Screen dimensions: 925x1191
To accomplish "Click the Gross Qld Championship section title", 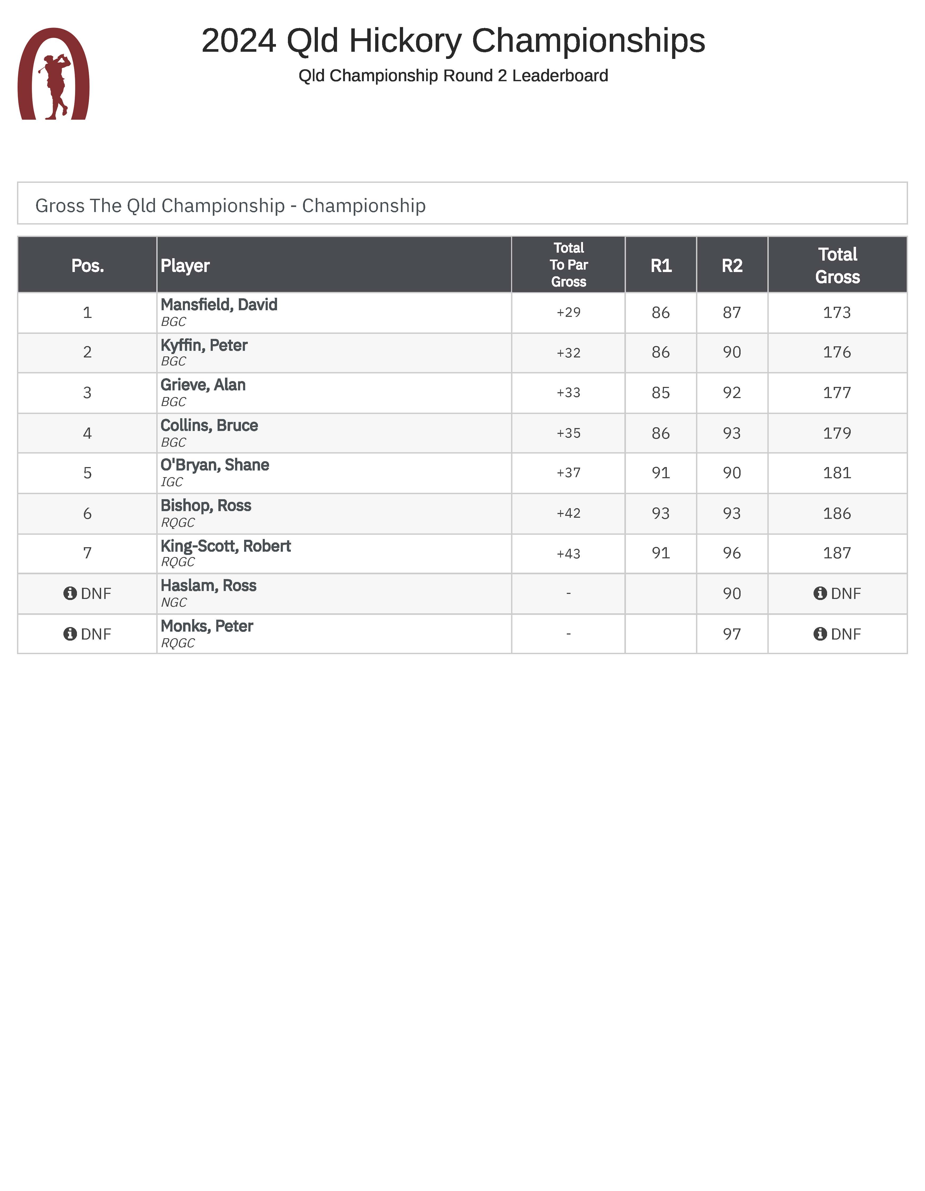I will (x=230, y=206).
